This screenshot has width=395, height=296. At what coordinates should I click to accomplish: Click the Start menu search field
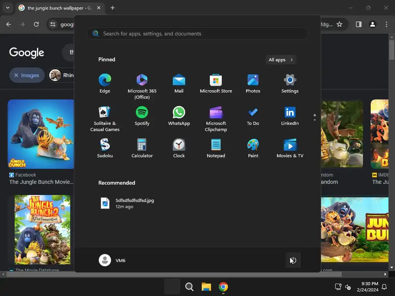pos(197,34)
